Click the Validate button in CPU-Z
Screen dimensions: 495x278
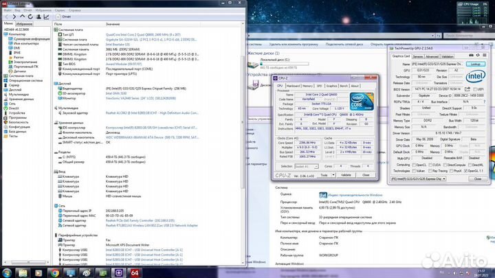point(346,175)
